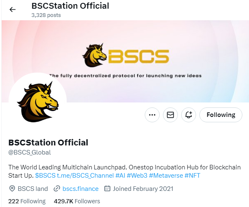Screen dimensions: 249x207
Task: Click the #NFT hashtag
Action: [x=192, y=176]
